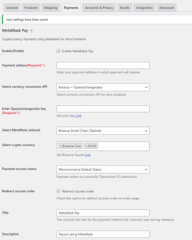The height and width of the screenshot is (240, 192).
Task: Focus the Payment address input field
Action: [103, 66]
